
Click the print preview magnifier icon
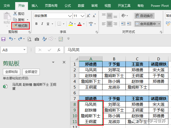coord(29,39)
